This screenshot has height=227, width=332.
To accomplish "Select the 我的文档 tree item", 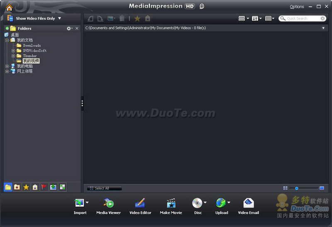I will (x=25, y=40).
